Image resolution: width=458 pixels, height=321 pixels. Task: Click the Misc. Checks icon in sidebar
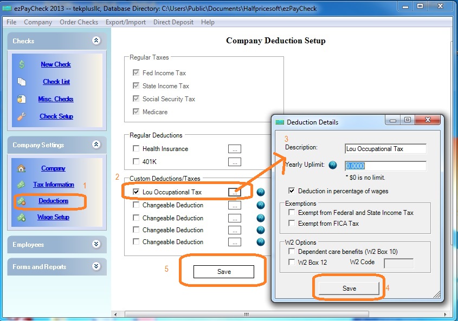click(22, 99)
